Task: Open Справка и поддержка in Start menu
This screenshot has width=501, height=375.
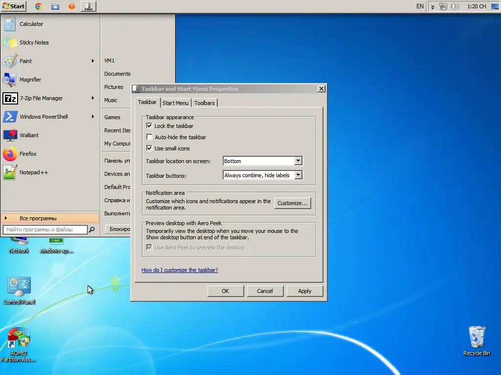Action: coord(116,201)
